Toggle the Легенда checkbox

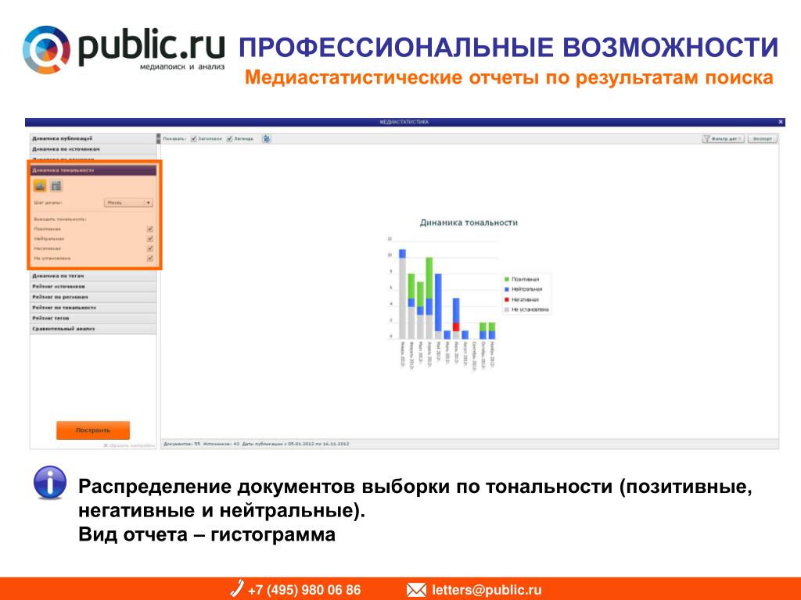click(x=230, y=139)
